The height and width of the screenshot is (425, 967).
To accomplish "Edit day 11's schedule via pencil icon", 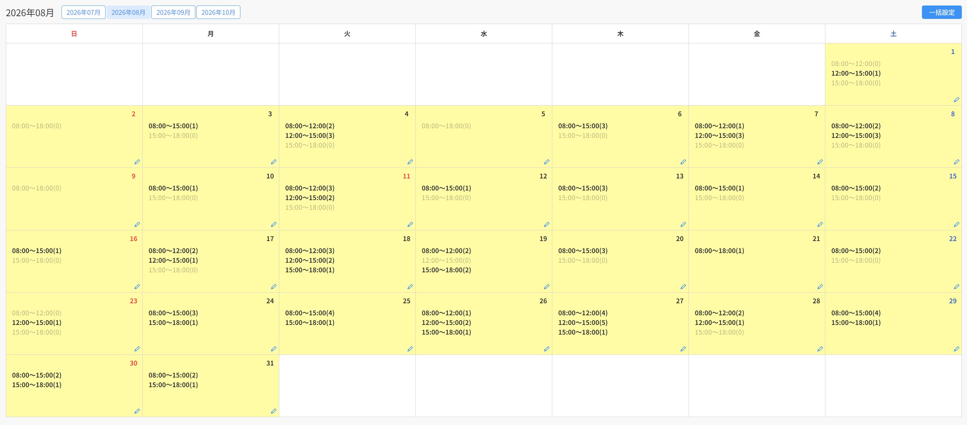I will [410, 224].
